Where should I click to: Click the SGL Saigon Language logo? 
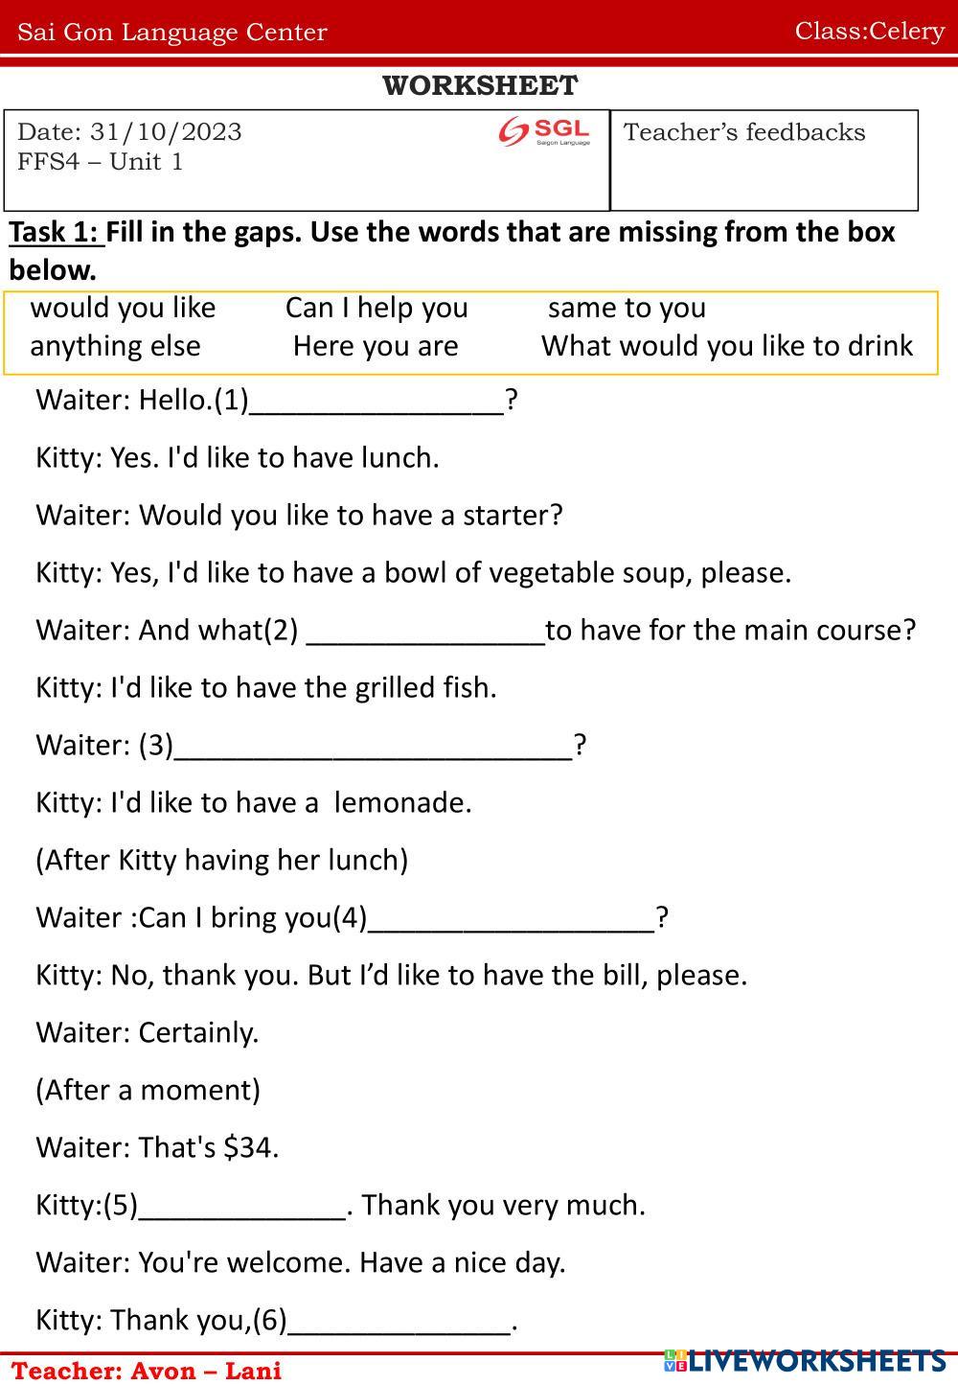(x=544, y=132)
